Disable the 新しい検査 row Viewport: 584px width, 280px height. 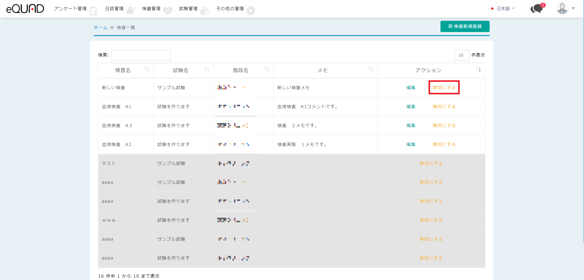444,88
